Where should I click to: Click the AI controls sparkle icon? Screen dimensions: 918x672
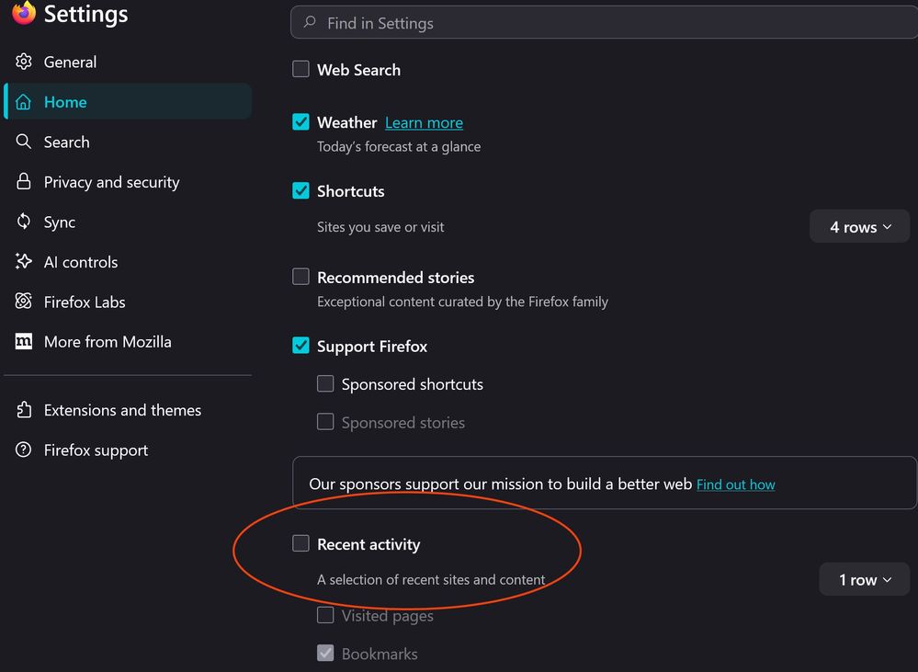(x=23, y=261)
